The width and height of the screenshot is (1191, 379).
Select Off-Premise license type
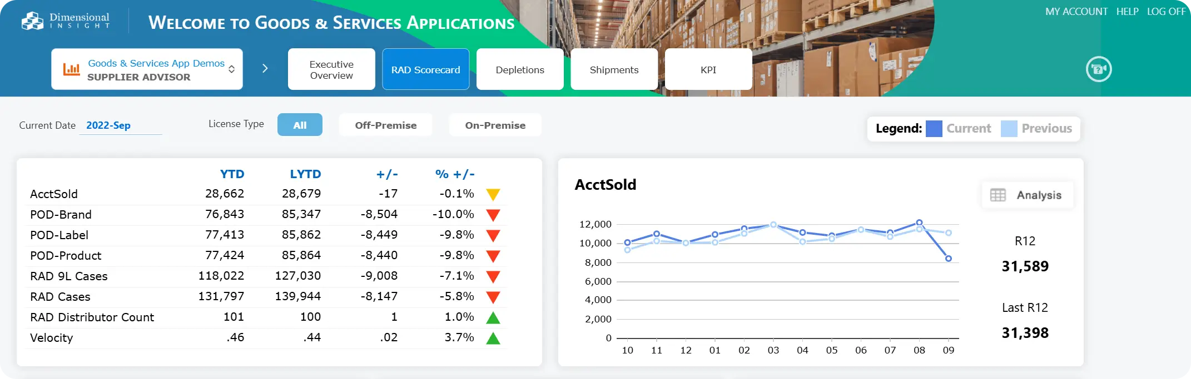386,125
